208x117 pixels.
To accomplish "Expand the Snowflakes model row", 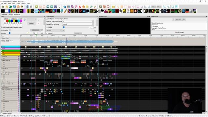I will point(2,101).
